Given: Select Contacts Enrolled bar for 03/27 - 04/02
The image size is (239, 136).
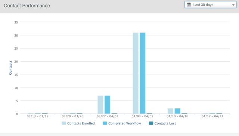Looking at the screenshot, I should [x=100, y=105].
